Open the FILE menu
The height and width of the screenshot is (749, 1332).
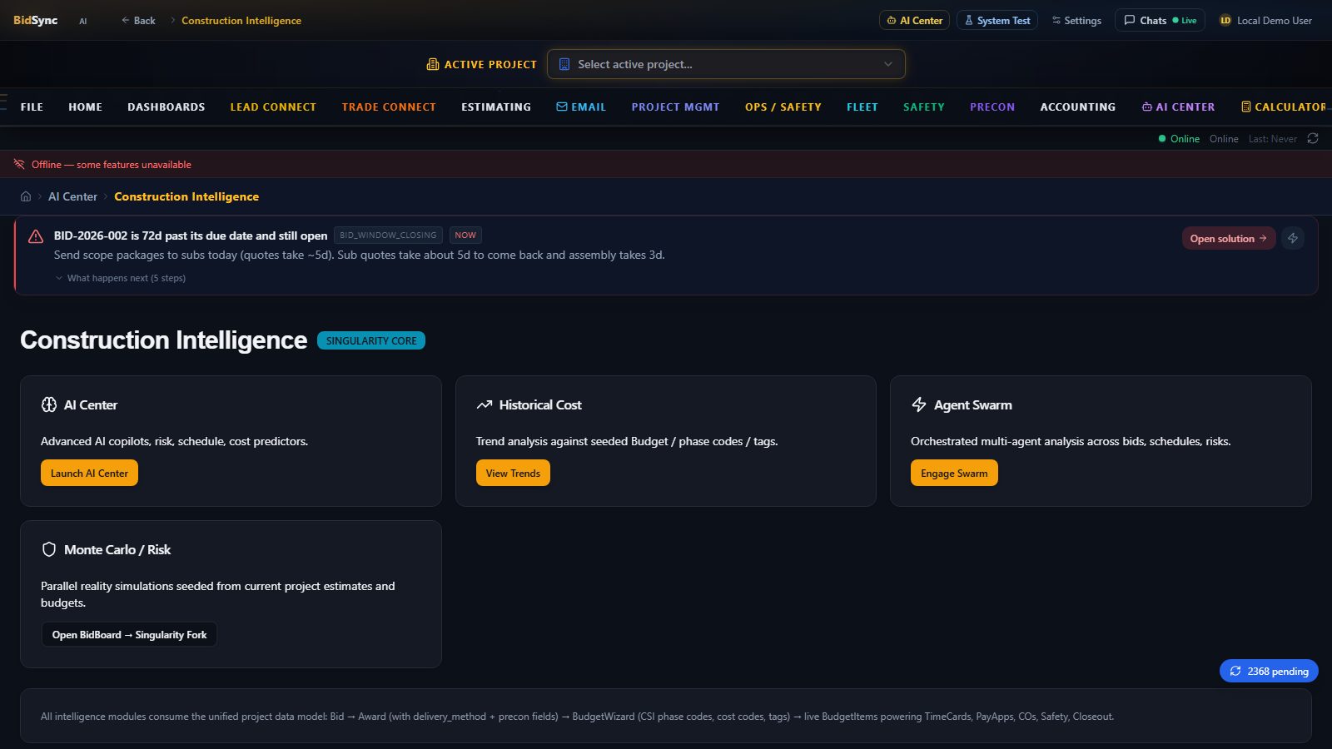[x=32, y=107]
